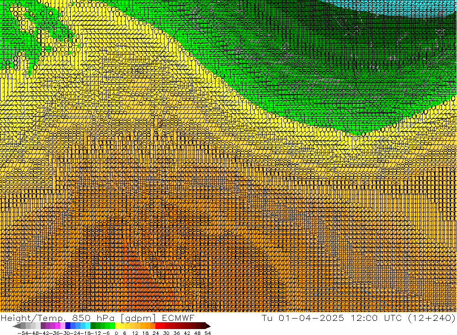Click the legend value '-54' at the left end

23,333
